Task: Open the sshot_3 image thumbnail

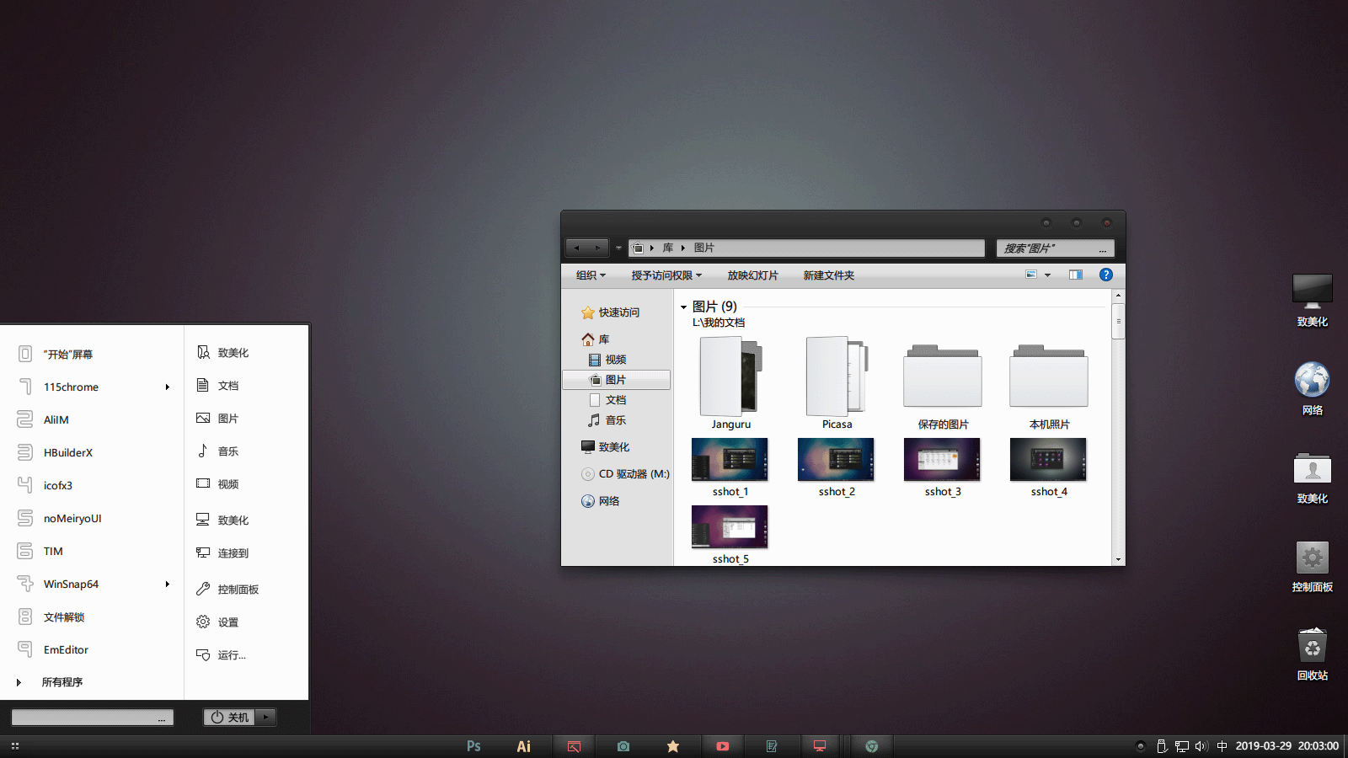Action: 942,460
